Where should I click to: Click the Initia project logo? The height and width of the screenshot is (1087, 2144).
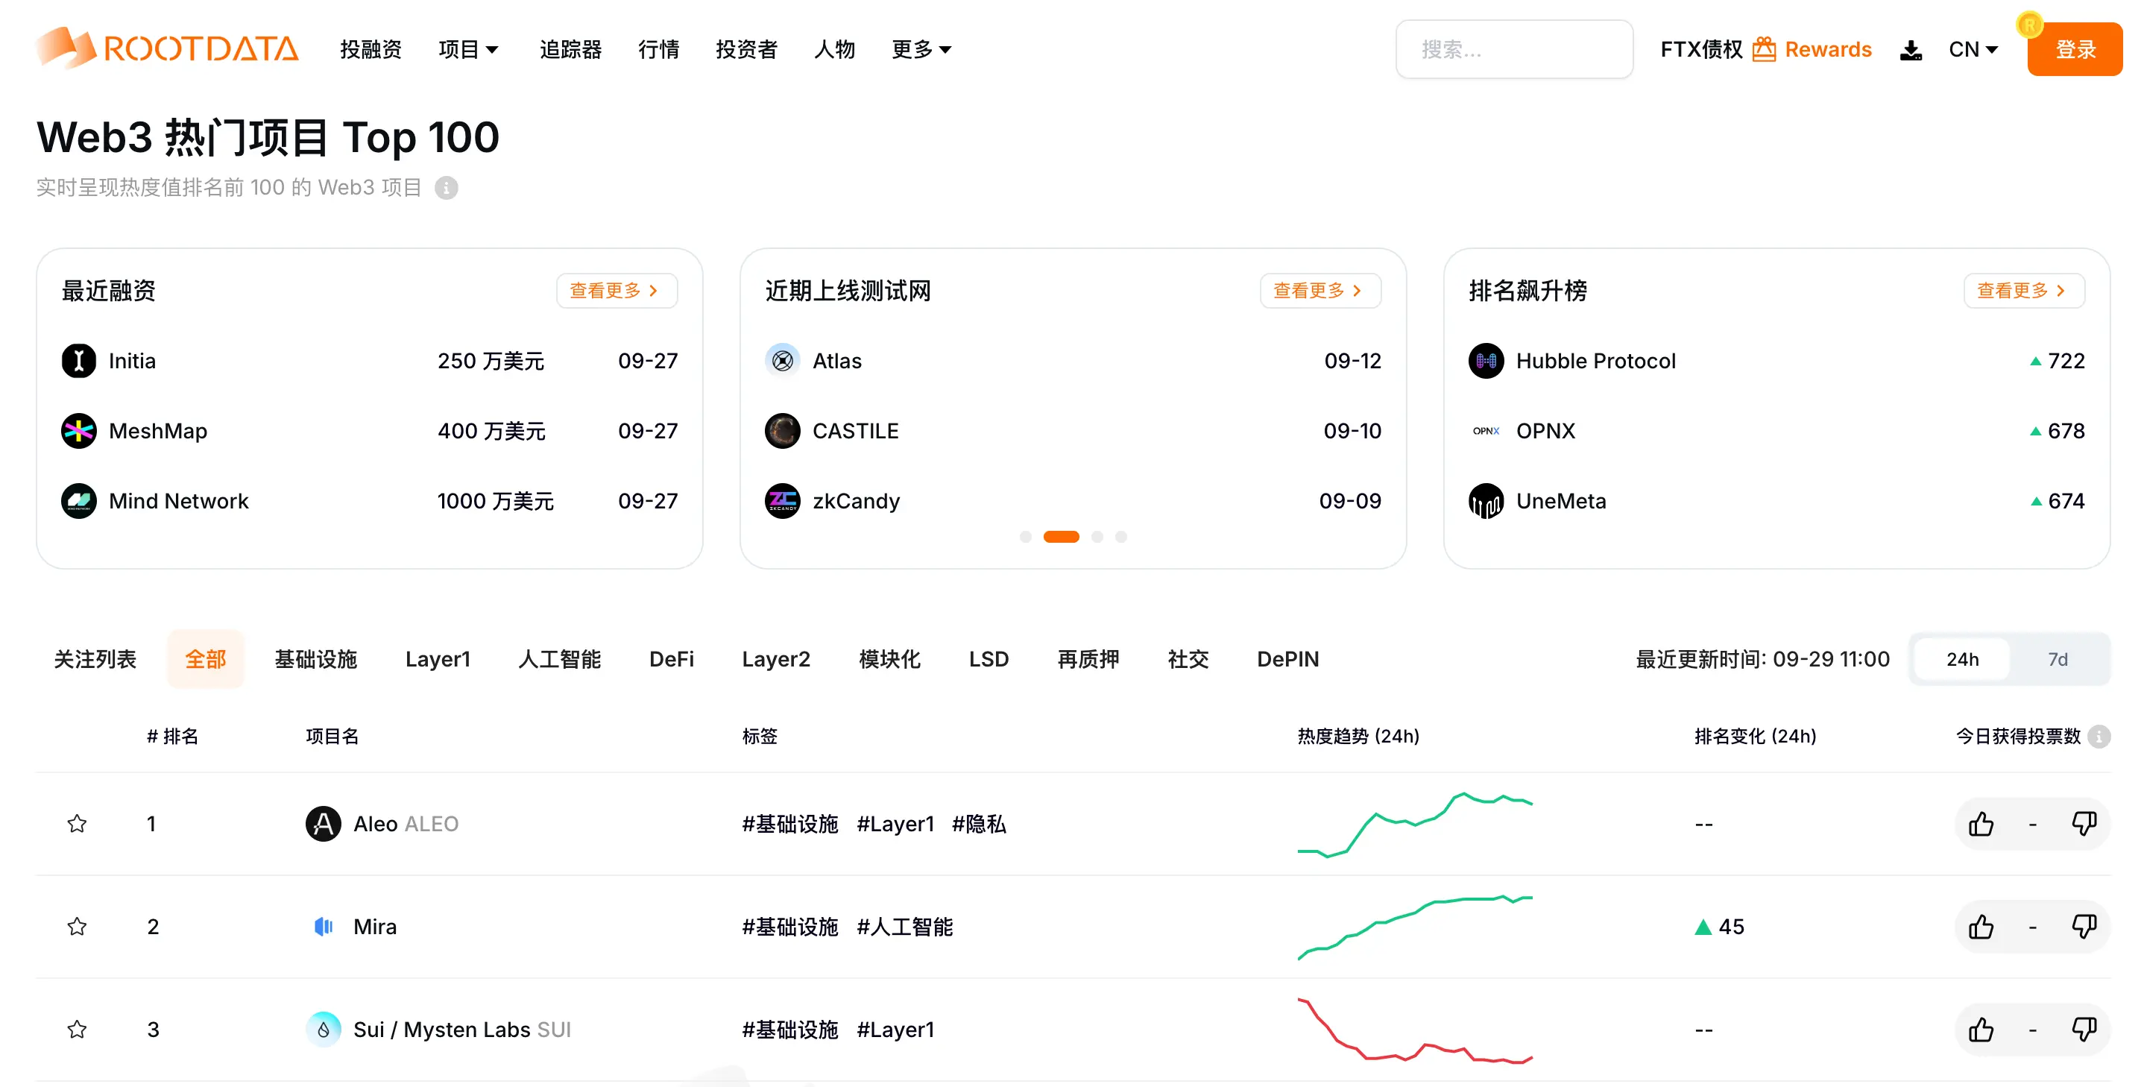point(79,362)
